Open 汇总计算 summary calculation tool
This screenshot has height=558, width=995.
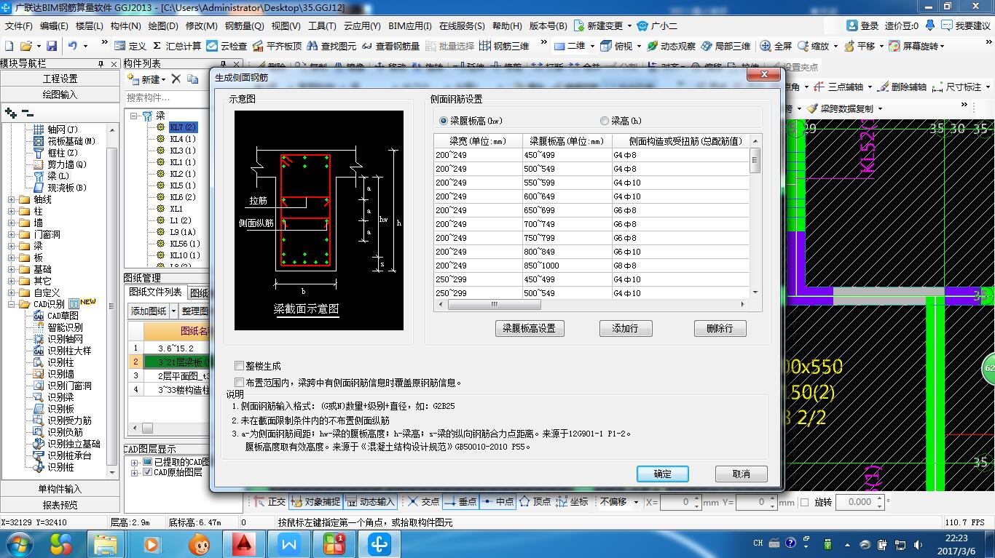click(176, 46)
